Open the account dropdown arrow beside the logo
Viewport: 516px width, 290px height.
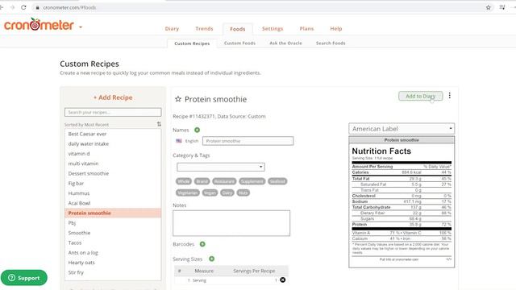[x=81, y=27]
